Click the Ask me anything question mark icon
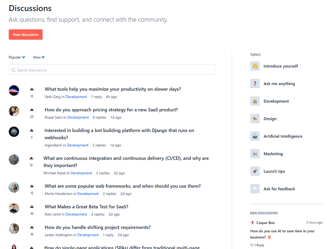 click(x=255, y=84)
